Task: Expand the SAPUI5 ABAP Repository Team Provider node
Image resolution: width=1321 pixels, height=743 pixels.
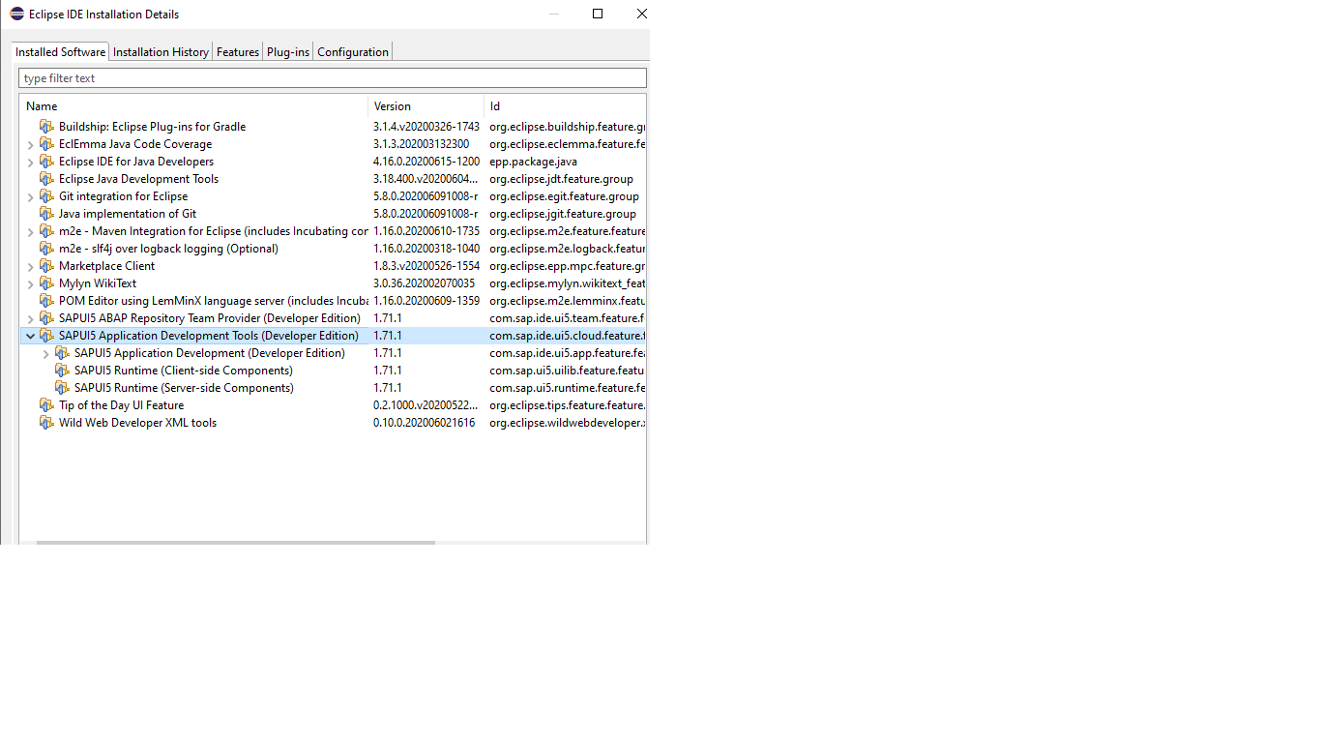Action: pyautogui.click(x=30, y=319)
